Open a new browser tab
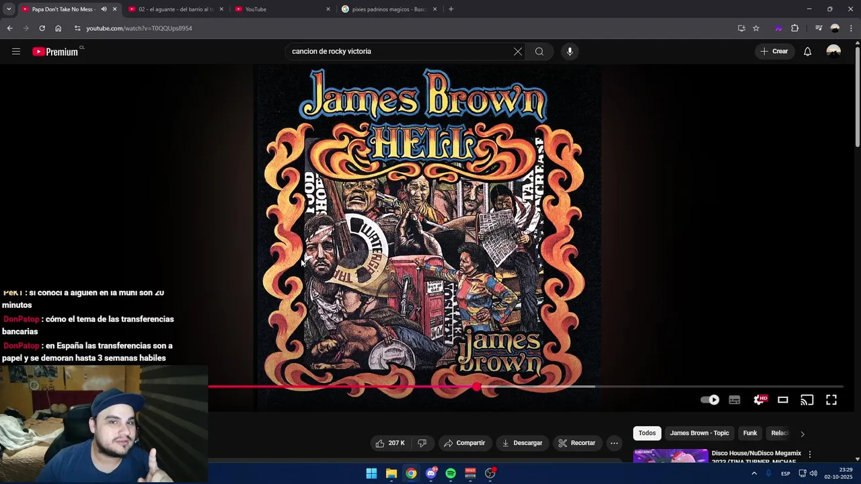This screenshot has width=861, height=484. tap(451, 9)
